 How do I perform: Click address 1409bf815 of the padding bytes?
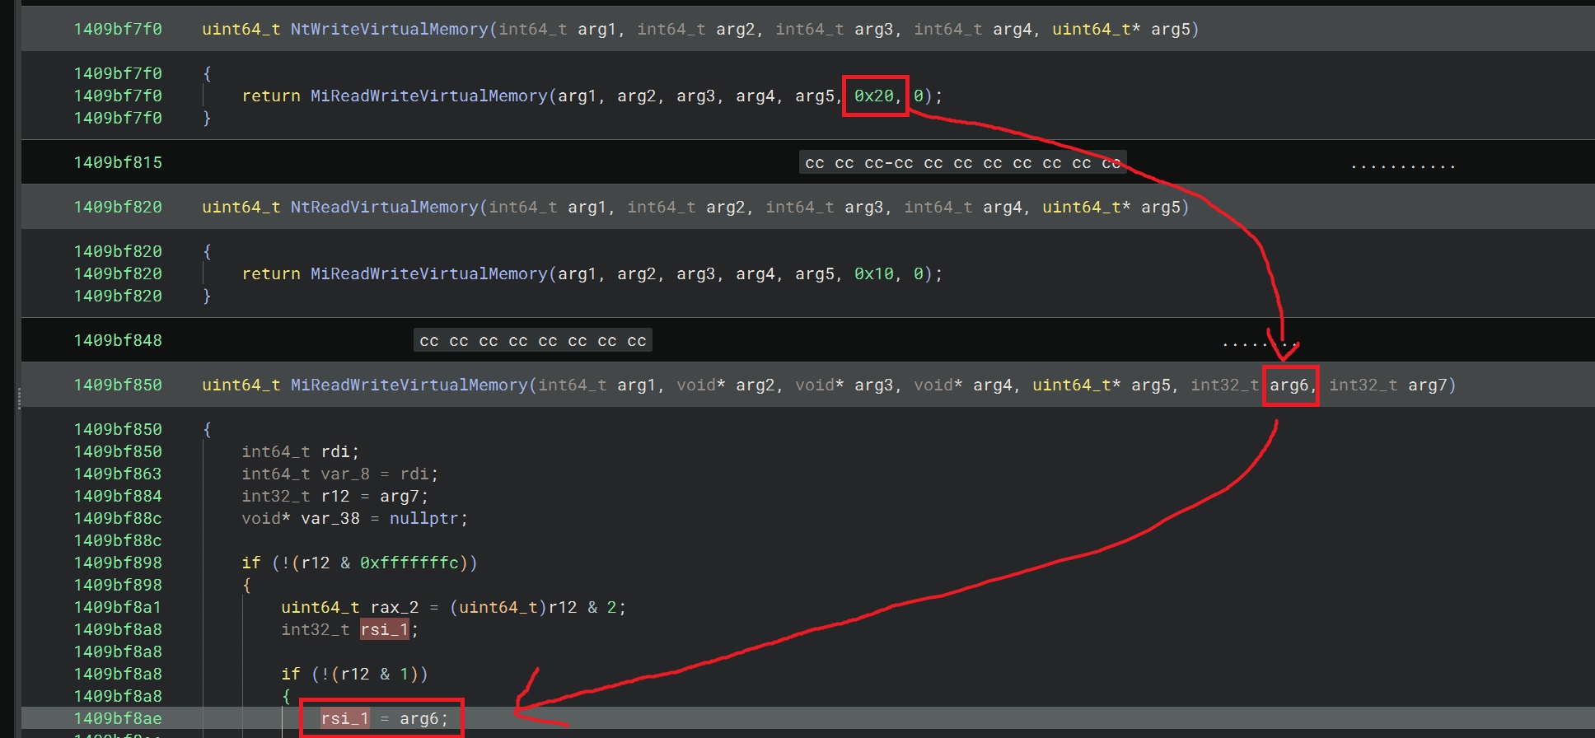point(118,163)
